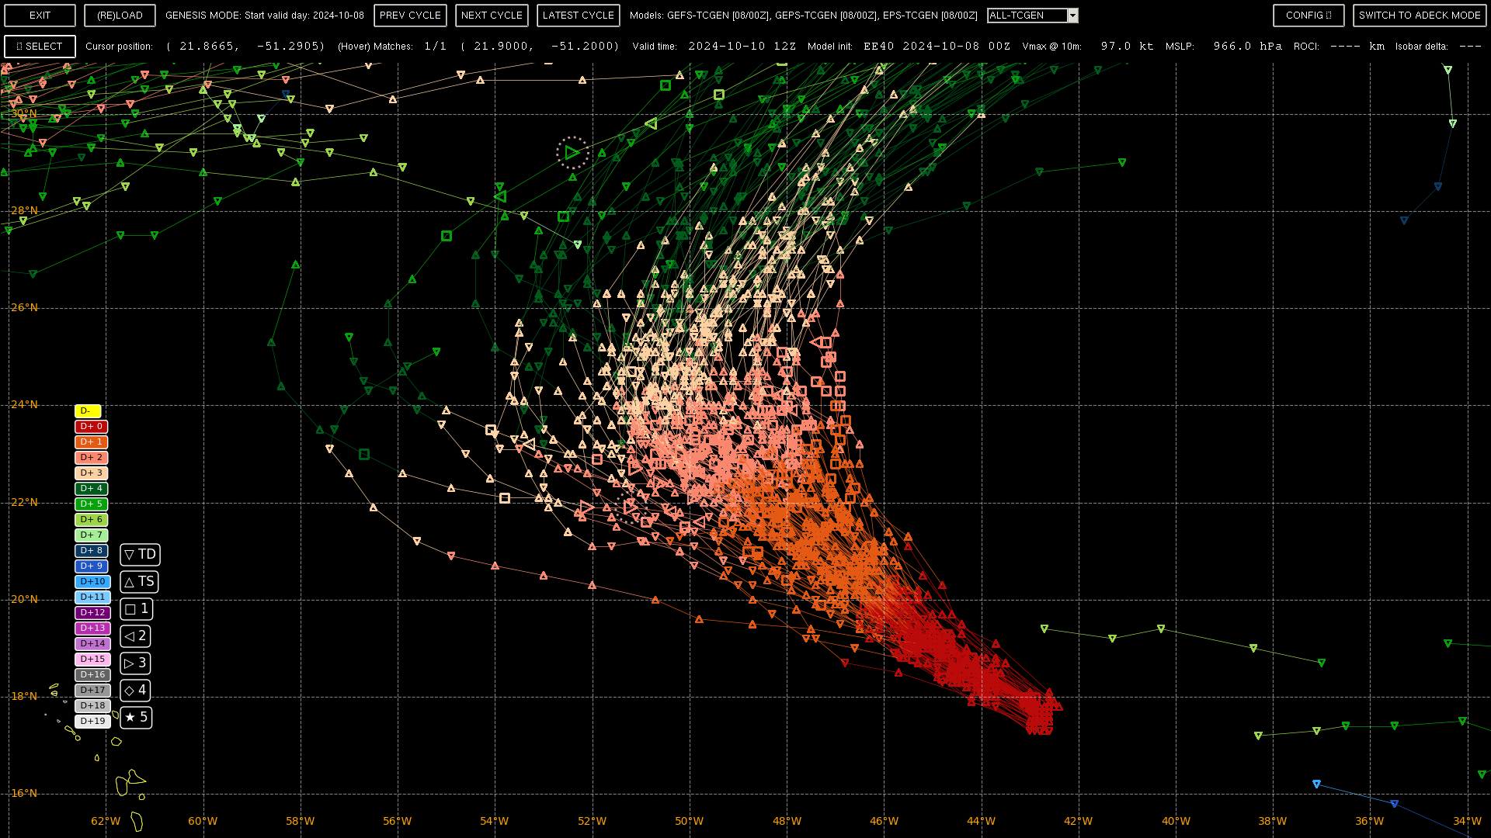The height and width of the screenshot is (838, 1491).
Task: Click the D+14 legend label
Action: pos(92,644)
